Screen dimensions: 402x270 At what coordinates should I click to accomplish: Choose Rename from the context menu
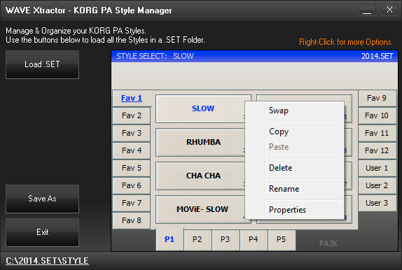tap(294, 189)
